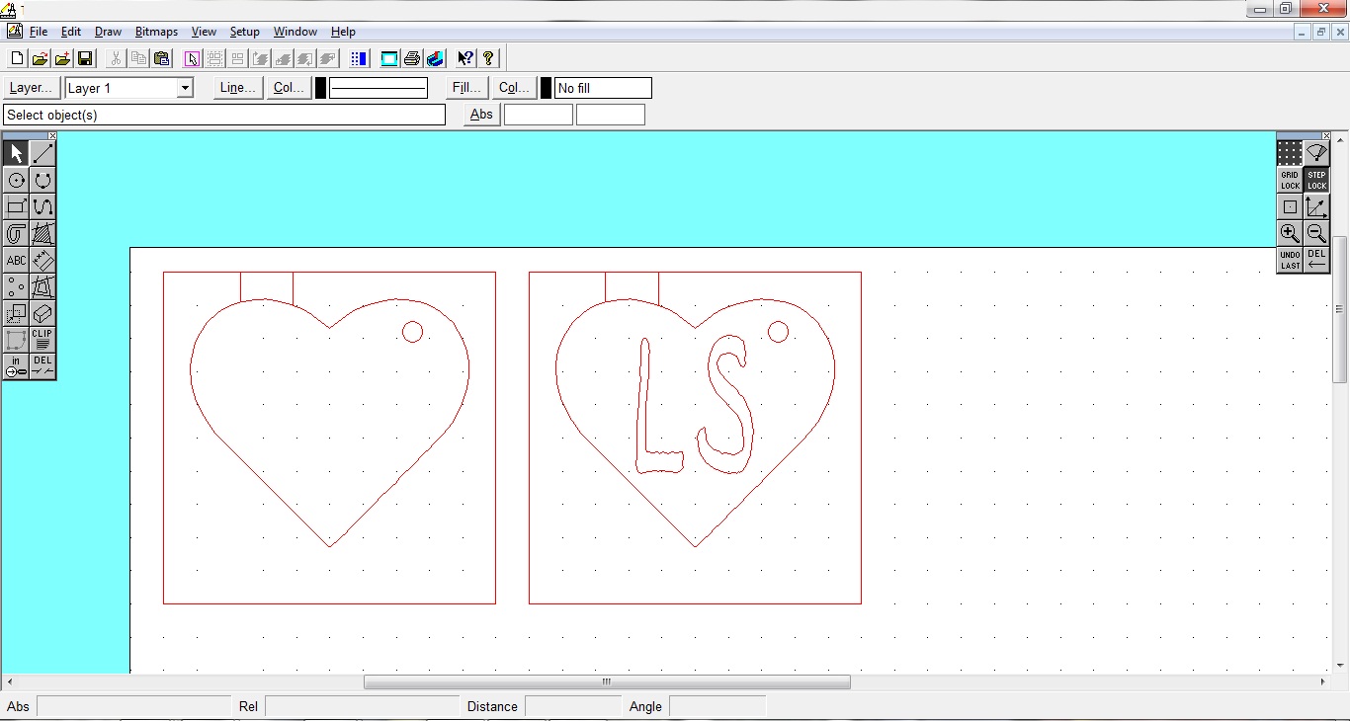Toggle STEP LOCK

[x=1316, y=180]
